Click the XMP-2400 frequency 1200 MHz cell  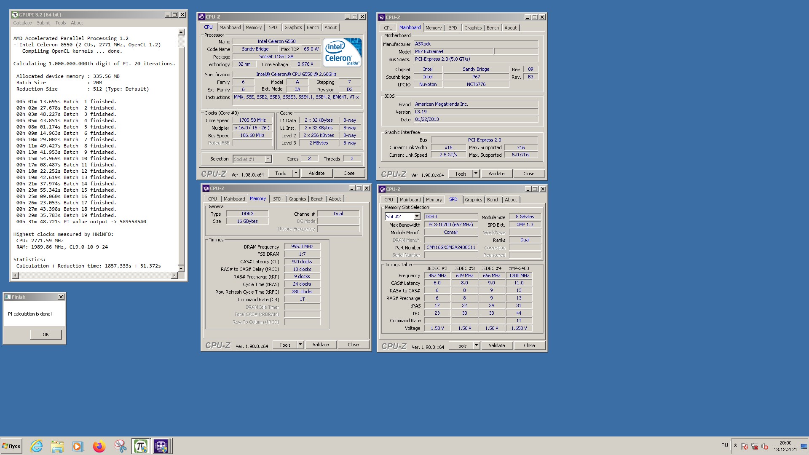pos(519,276)
